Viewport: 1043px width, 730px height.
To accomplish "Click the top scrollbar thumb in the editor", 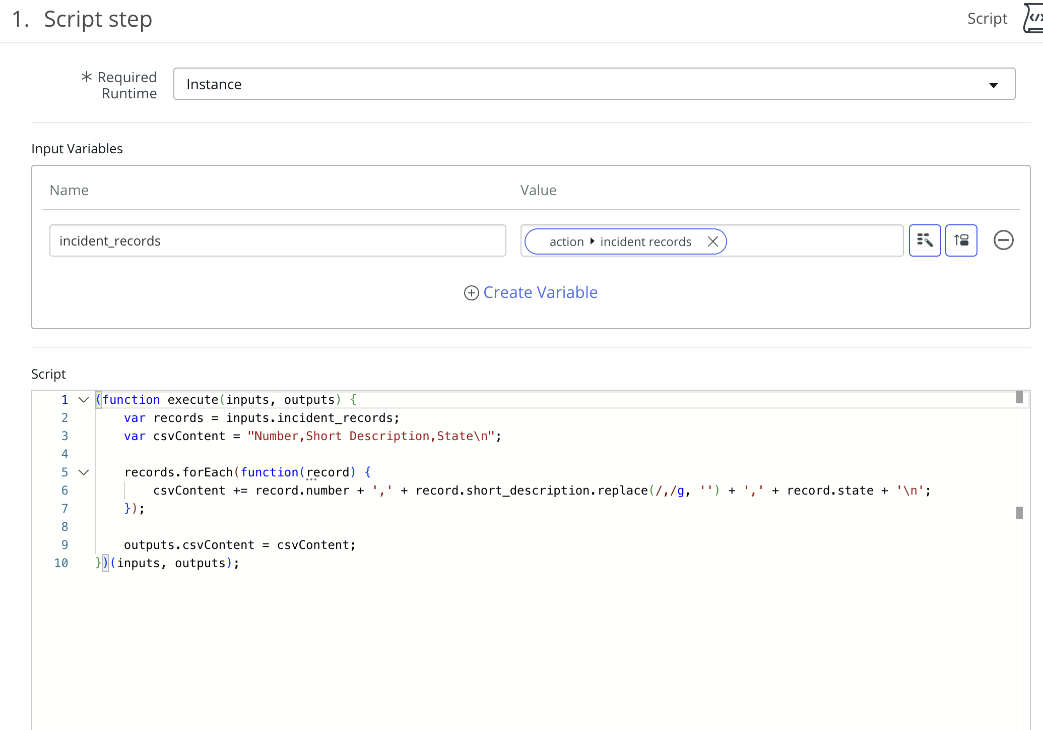I will 1019,397.
